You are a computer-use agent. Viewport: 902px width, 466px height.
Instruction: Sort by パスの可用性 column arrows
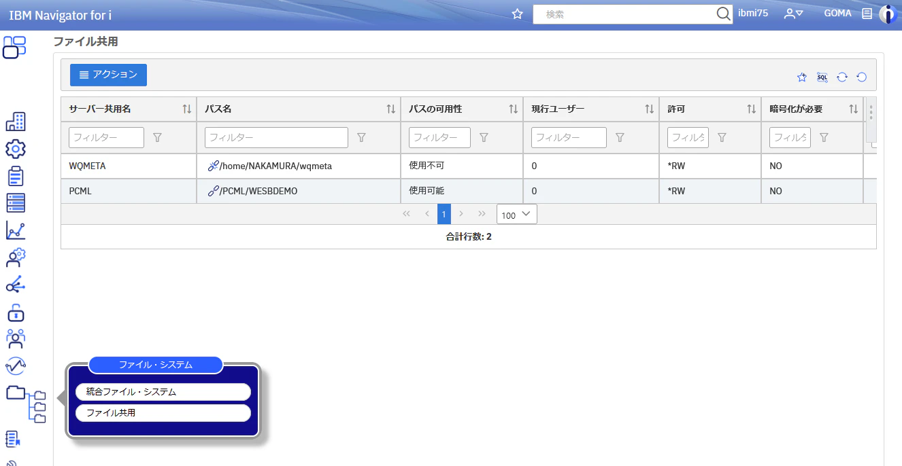(x=514, y=109)
